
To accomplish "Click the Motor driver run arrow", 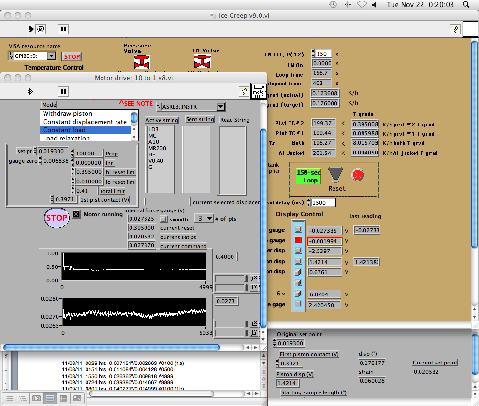I will pos(30,91).
